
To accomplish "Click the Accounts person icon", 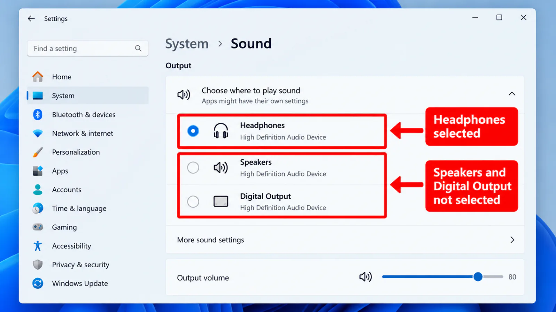I will 38,190.
